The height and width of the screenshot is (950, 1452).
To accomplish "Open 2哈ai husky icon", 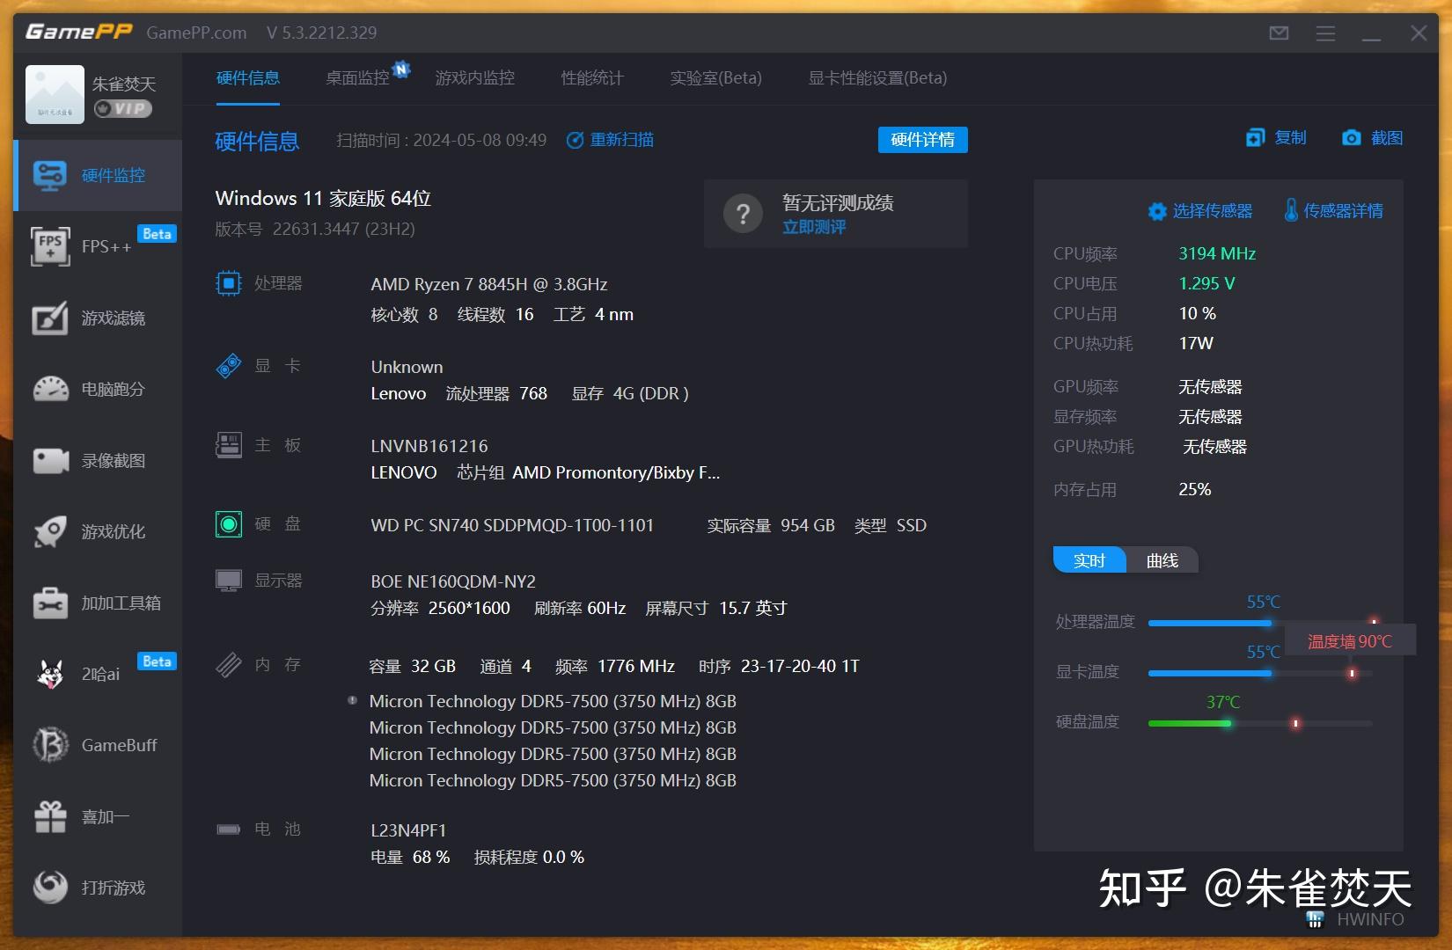I will click(x=50, y=674).
